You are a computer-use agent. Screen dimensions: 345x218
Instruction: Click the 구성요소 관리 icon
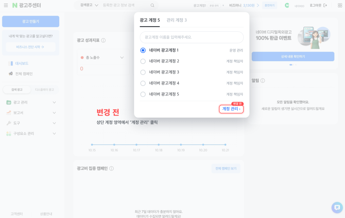[9, 134]
